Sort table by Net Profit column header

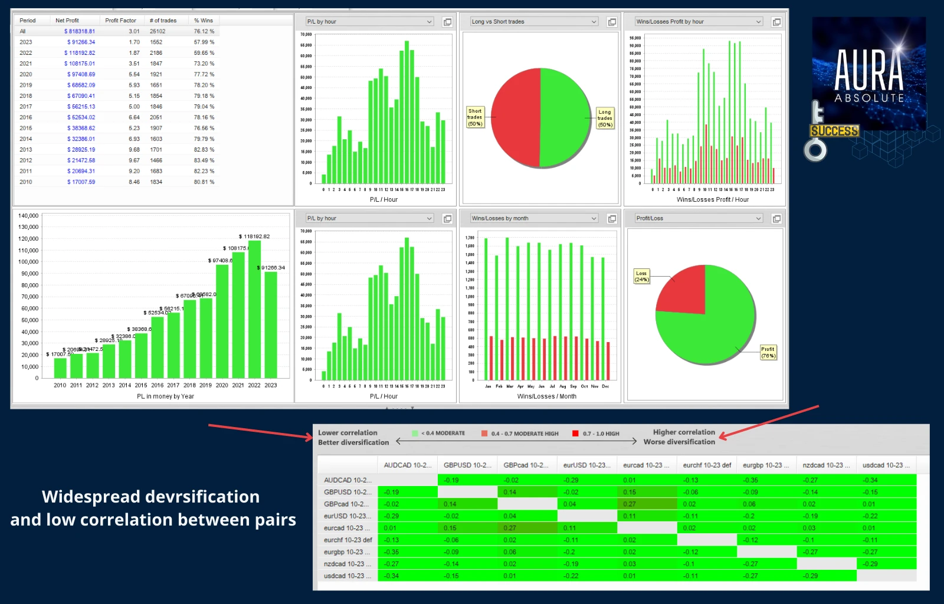[x=67, y=21]
